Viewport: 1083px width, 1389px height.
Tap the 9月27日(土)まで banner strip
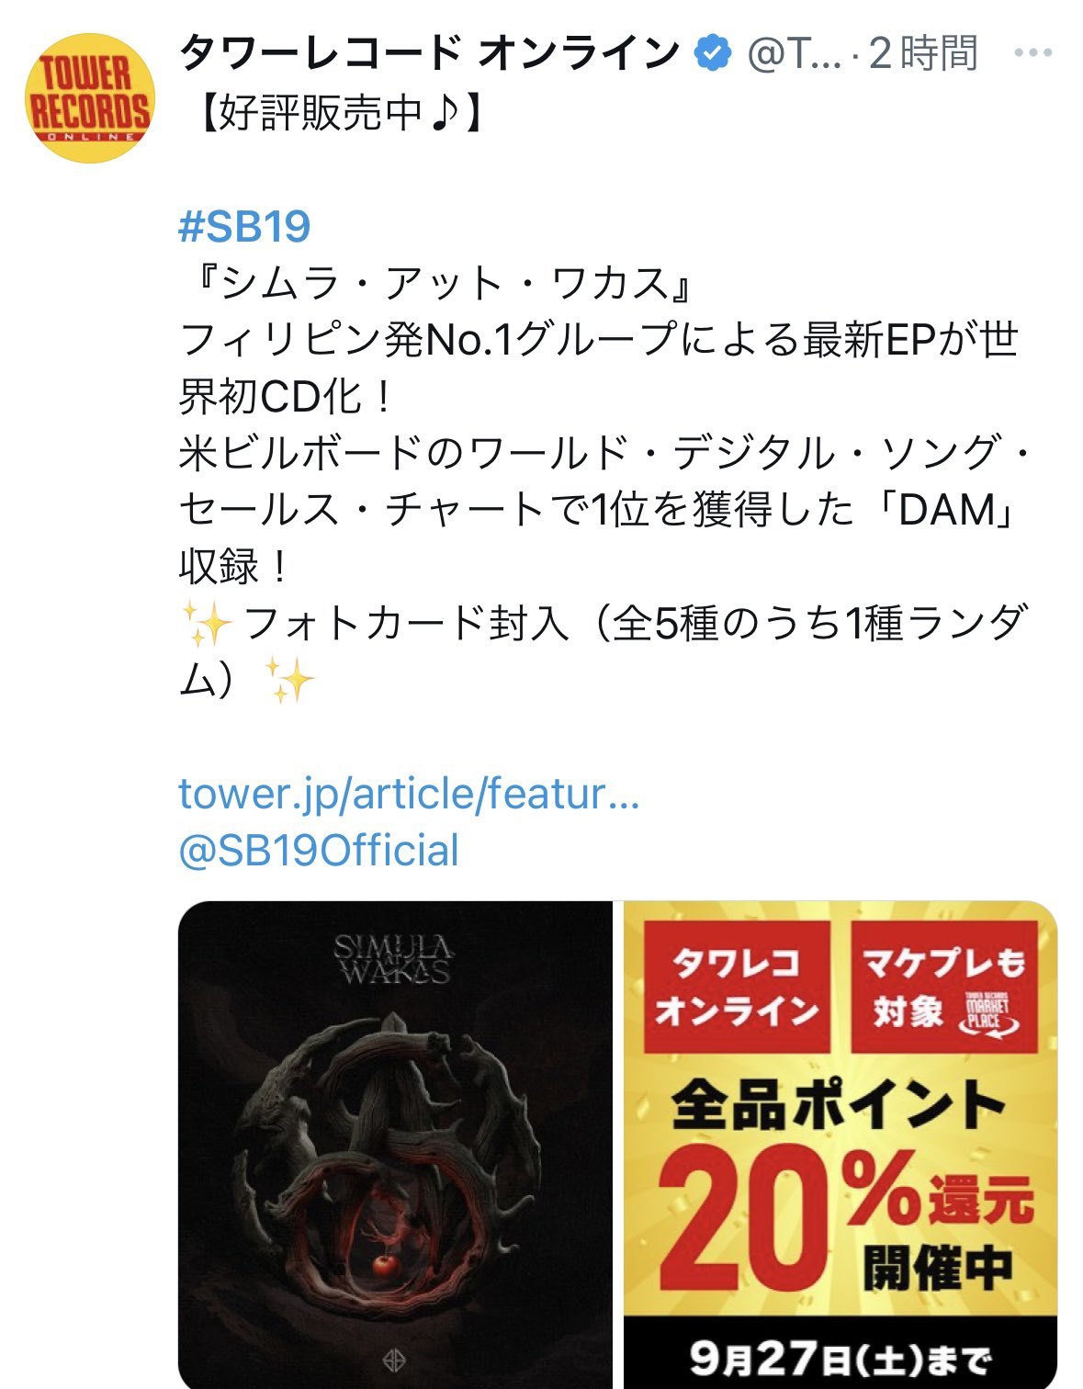coord(840,1356)
